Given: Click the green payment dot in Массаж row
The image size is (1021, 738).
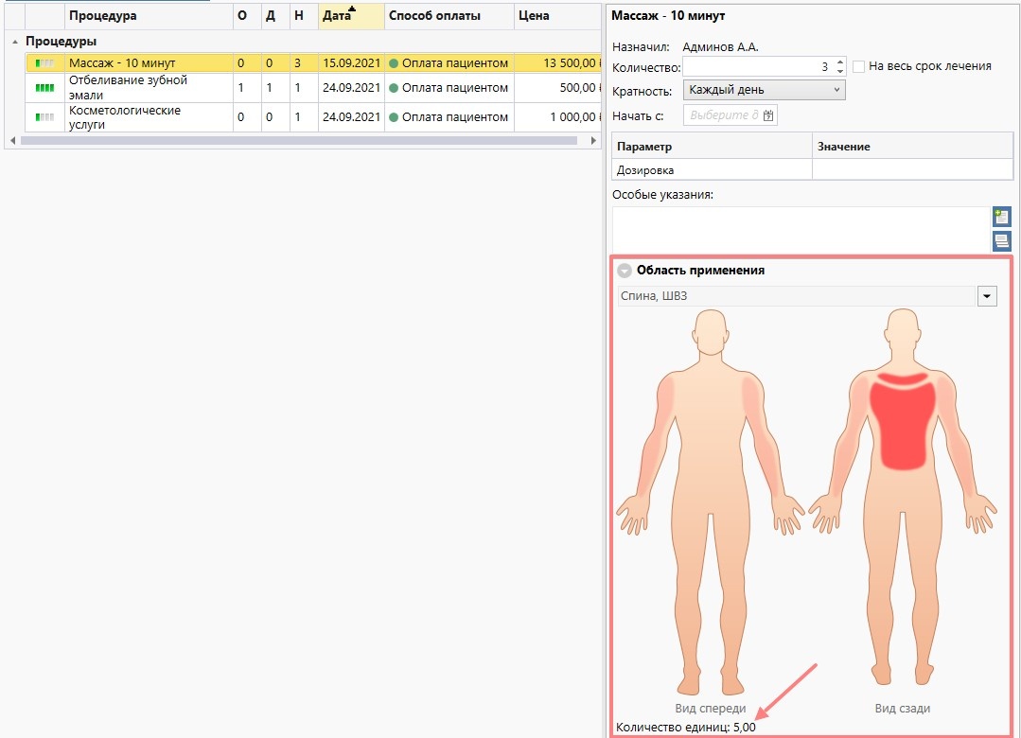Looking at the screenshot, I should [394, 63].
